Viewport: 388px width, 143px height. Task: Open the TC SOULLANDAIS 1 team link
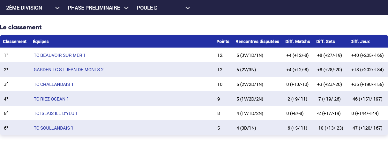coord(54,128)
